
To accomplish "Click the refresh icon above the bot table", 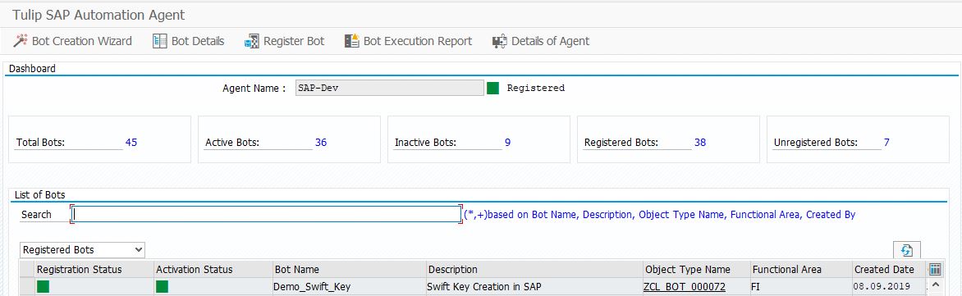I will coord(907,250).
